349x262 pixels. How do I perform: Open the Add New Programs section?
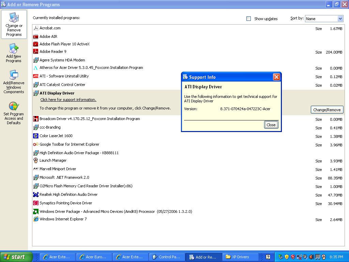tap(14, 53)
